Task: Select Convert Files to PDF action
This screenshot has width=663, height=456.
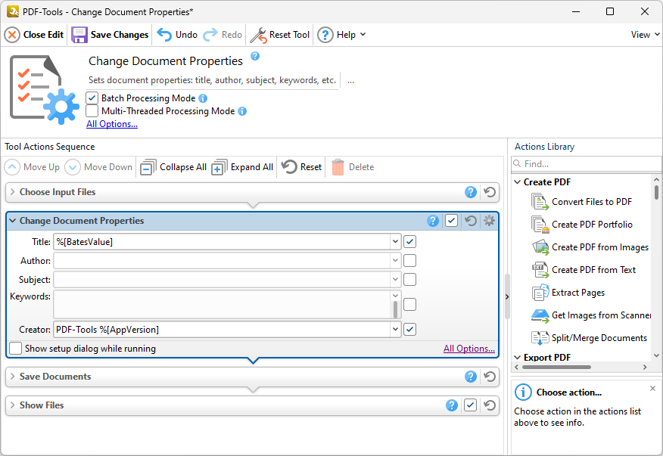Action: 582,202
